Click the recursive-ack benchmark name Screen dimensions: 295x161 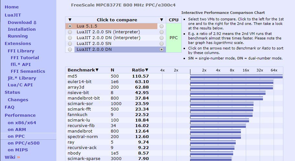point(82,148)
